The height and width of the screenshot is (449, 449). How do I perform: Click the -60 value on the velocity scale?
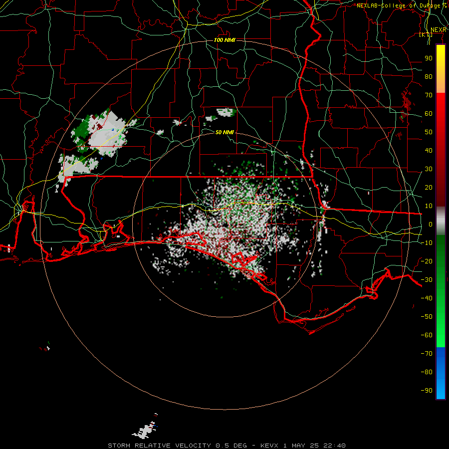coord(427,335)
